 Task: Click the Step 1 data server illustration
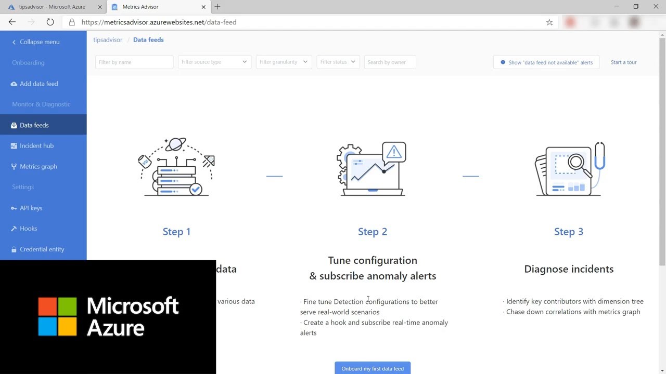tap(176, 167)
